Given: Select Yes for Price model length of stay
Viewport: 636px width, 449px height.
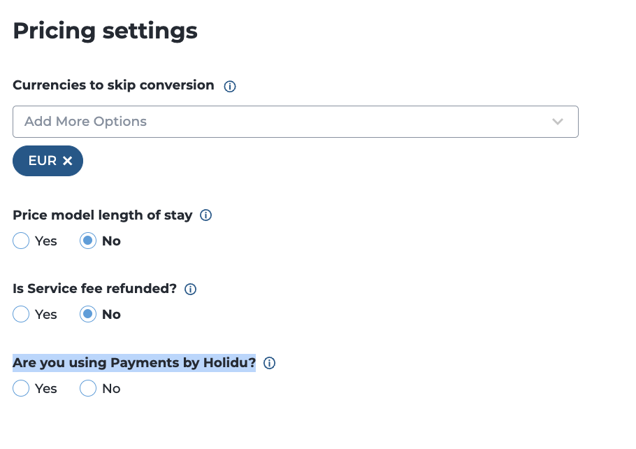Looking at the screenshot, I should [x=21, y=241].
